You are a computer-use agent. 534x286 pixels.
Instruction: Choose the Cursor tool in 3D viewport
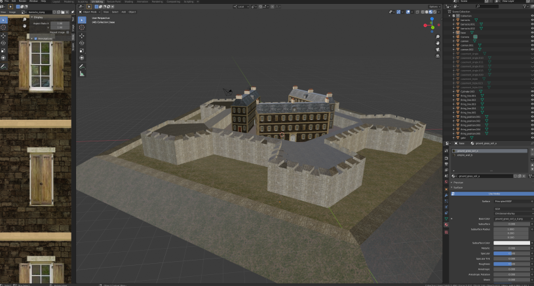(82, 27)
